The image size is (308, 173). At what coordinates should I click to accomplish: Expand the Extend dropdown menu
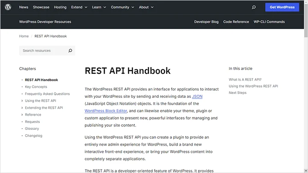79,7
